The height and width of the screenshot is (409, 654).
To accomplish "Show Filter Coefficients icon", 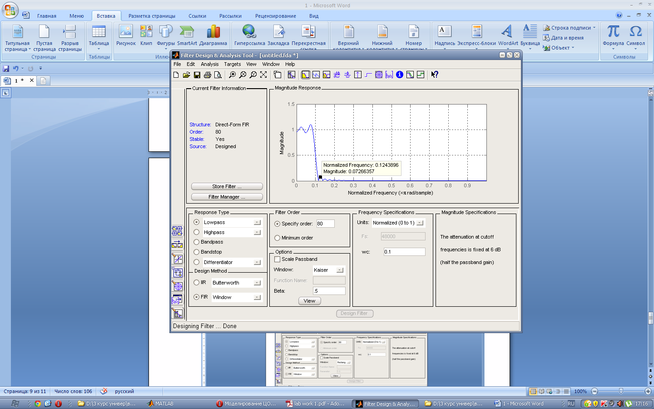I will coord(389,75).
